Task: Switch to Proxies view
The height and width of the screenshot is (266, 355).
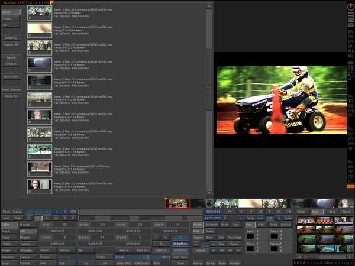Action: pos(11,18)
